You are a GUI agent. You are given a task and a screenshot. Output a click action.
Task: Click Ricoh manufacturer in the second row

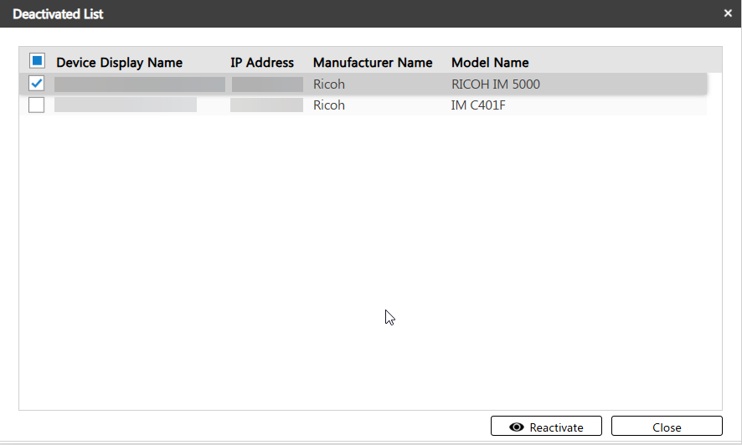click(x=329, y=105)
